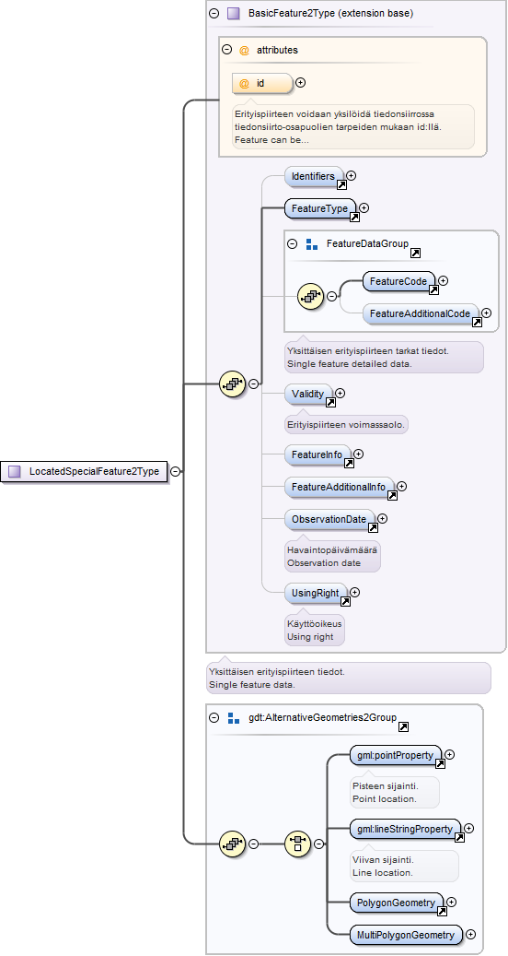Screen dimensions: 508x956
Task: Collapse the sequence compositor before the choice
Action: (x=254, y=844)
